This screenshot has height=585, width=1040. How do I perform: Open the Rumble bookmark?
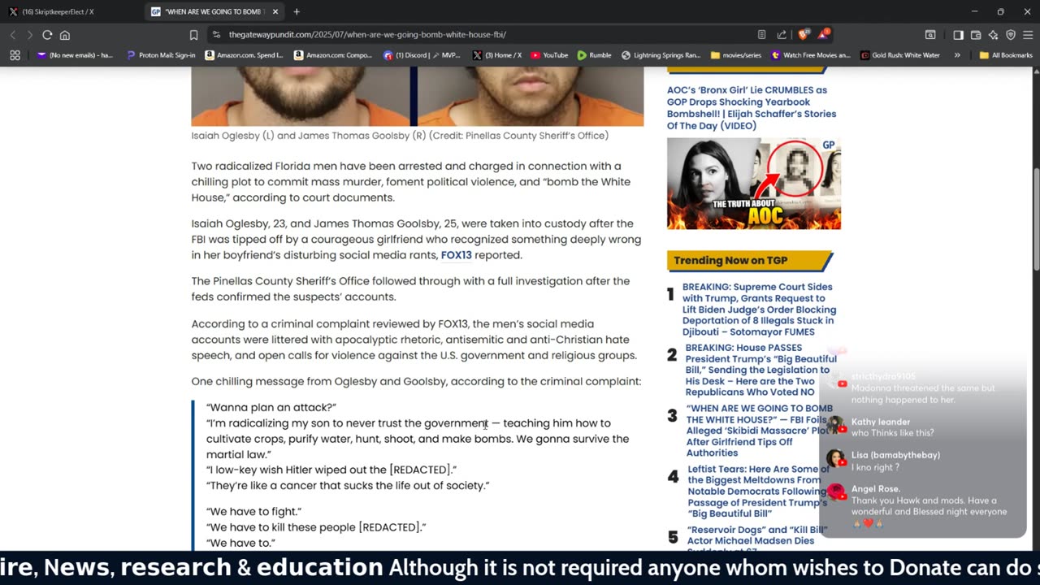(x=594, y=55)
